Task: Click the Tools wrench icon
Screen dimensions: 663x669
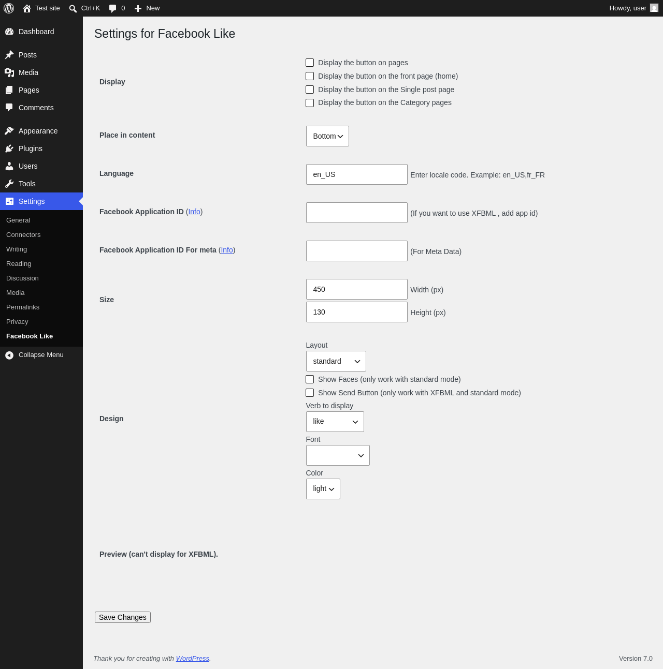Action: tap(9, 184)
